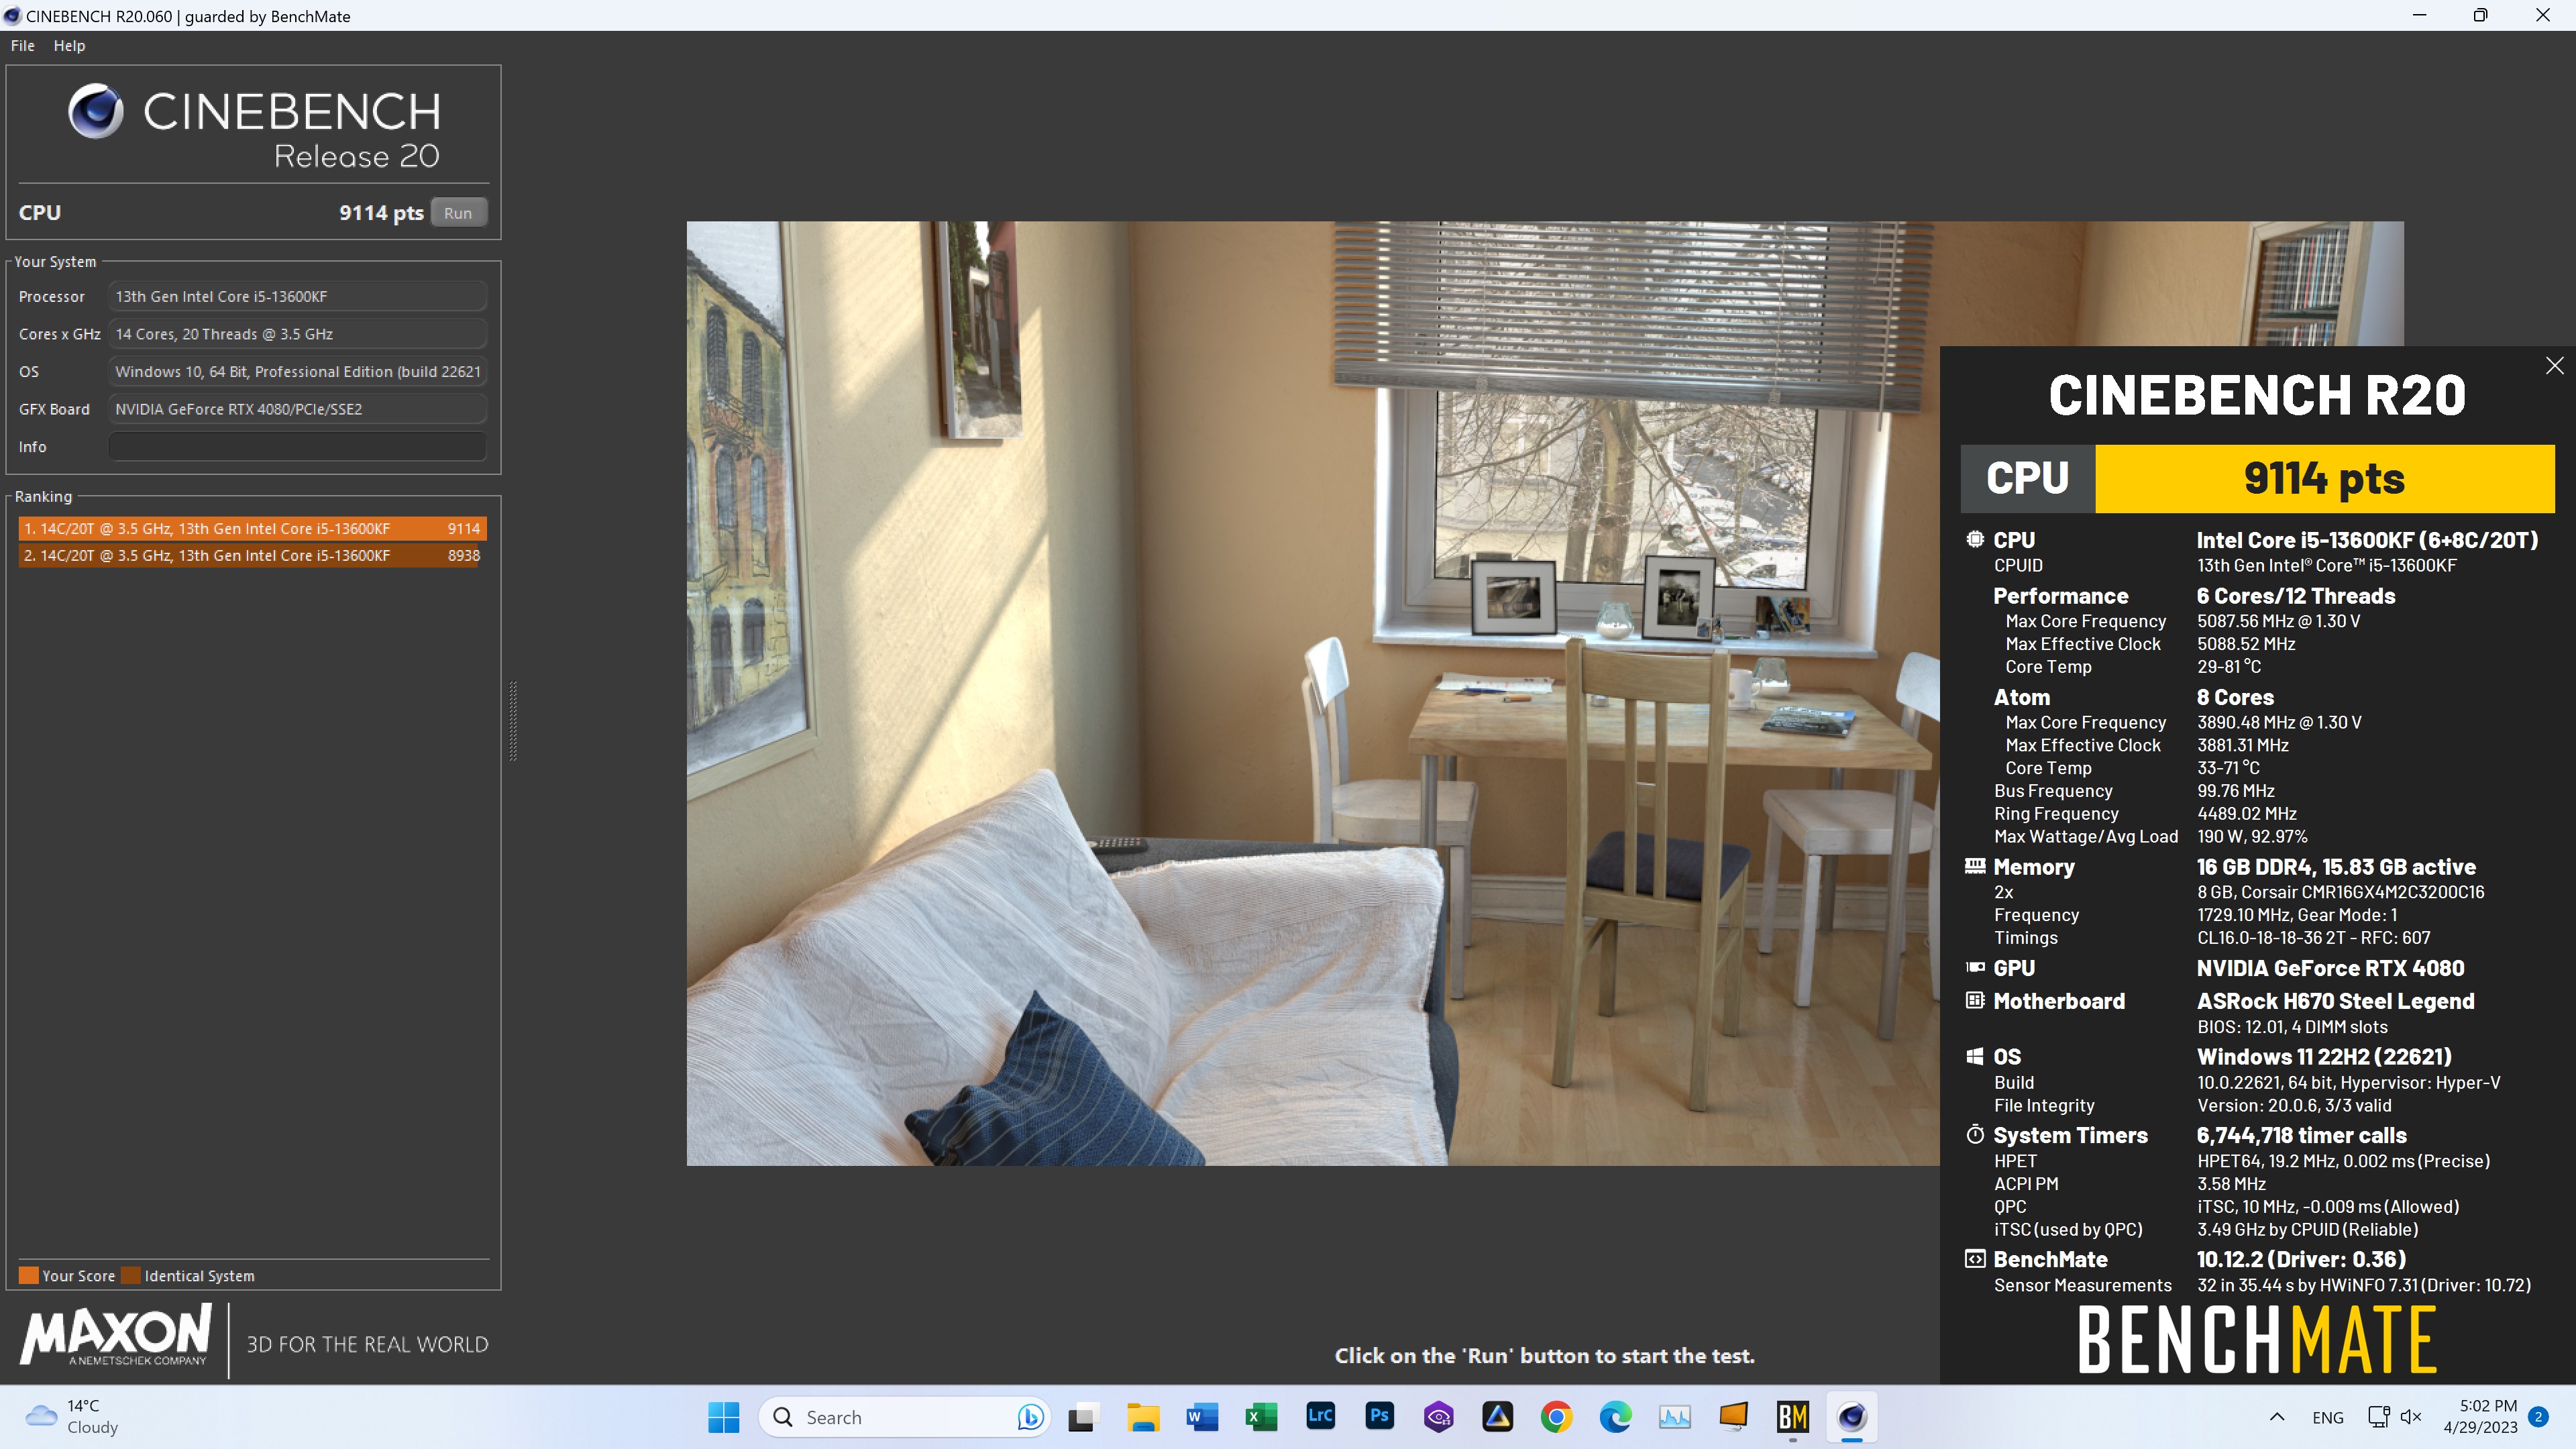Click the BenchMate version icon

pyautogui.click(x=1975, y=1258)
